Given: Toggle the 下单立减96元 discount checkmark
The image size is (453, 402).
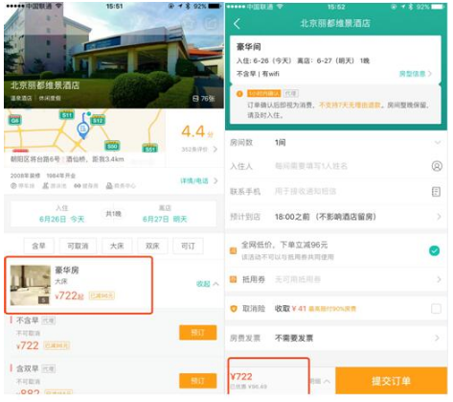Looking at the screenshot, I should click(x=434, y=250).
